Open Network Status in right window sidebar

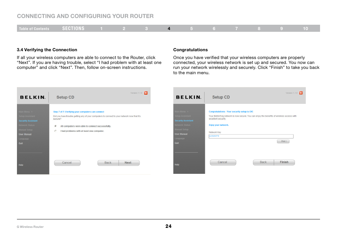pyautogui.click(x=183, y=125)
